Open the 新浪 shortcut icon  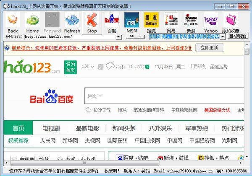(191, 20)
